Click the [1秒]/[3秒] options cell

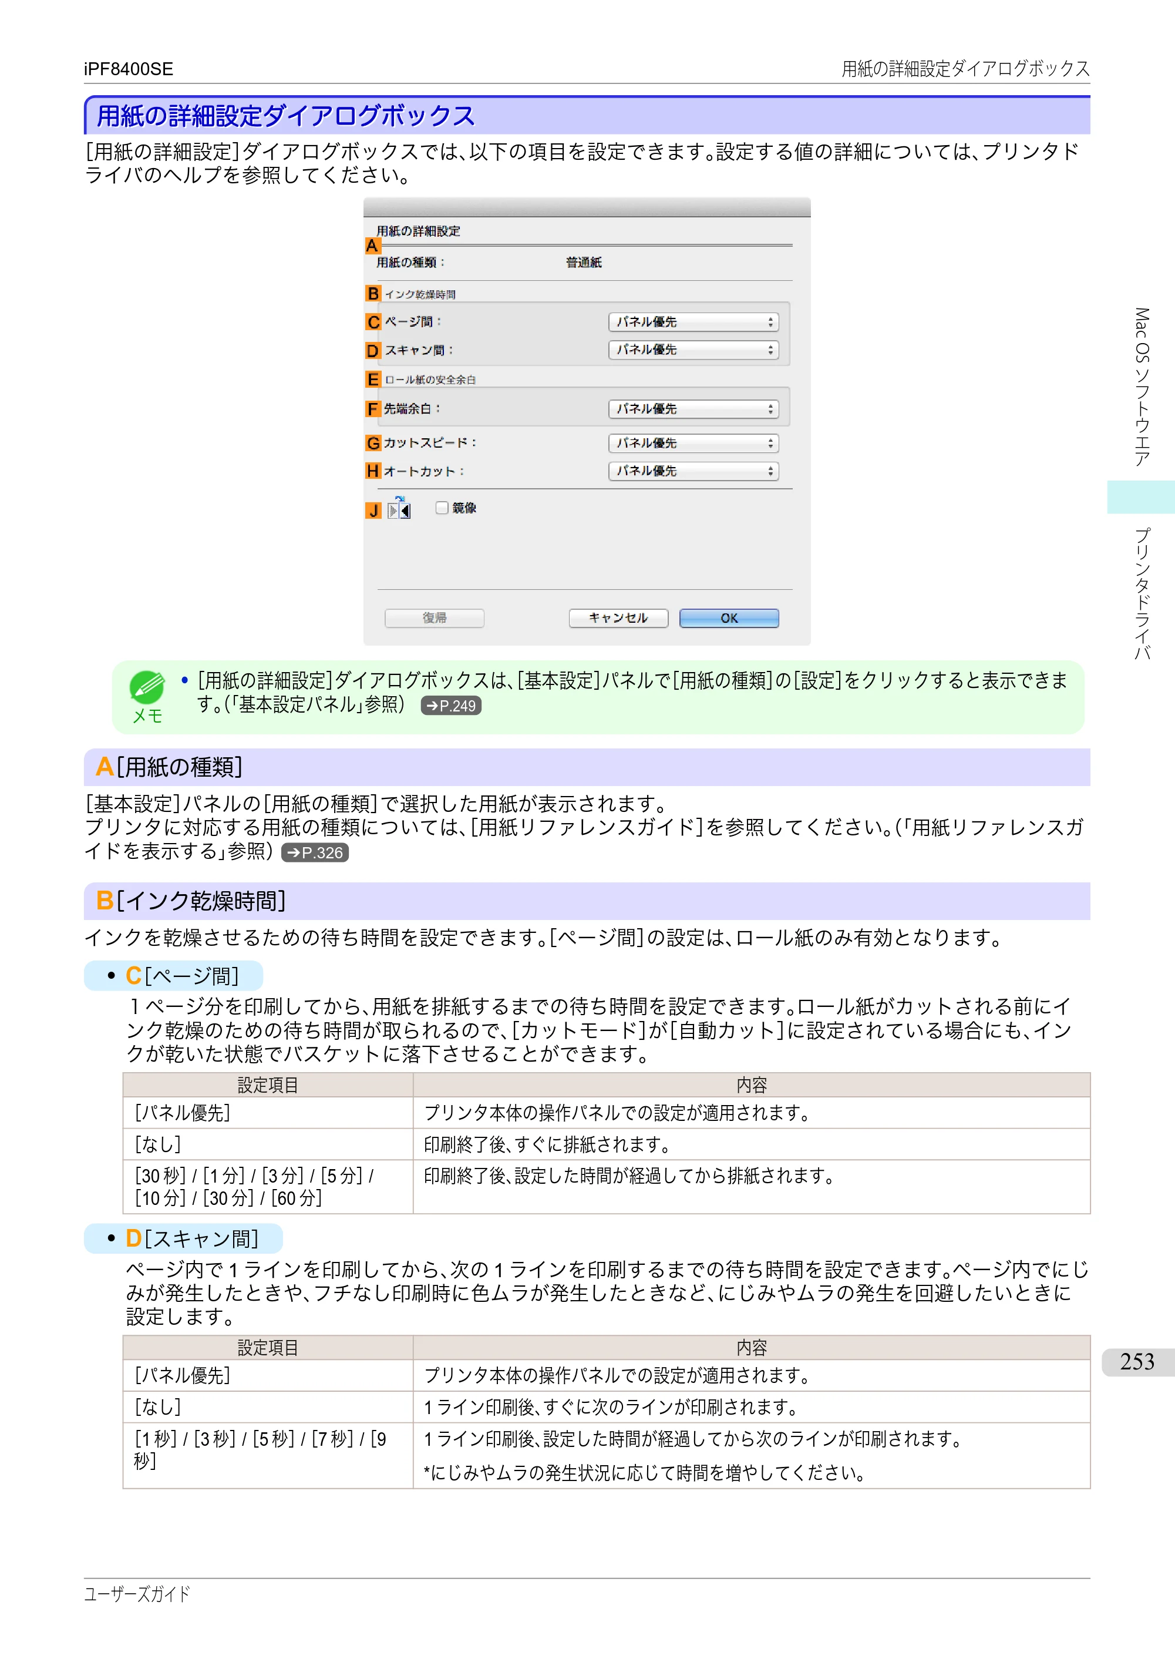click(268, 1456)
